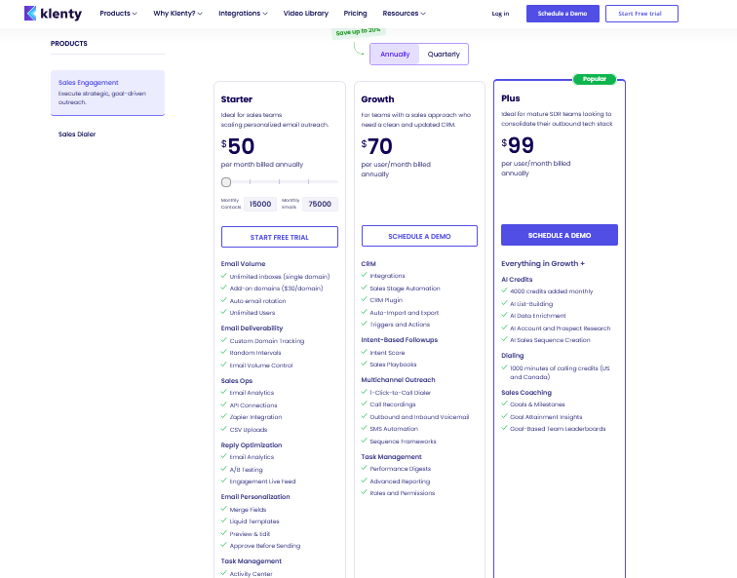
Task: Click AI Account and Prospect Research text
Action: coord(561,328)
